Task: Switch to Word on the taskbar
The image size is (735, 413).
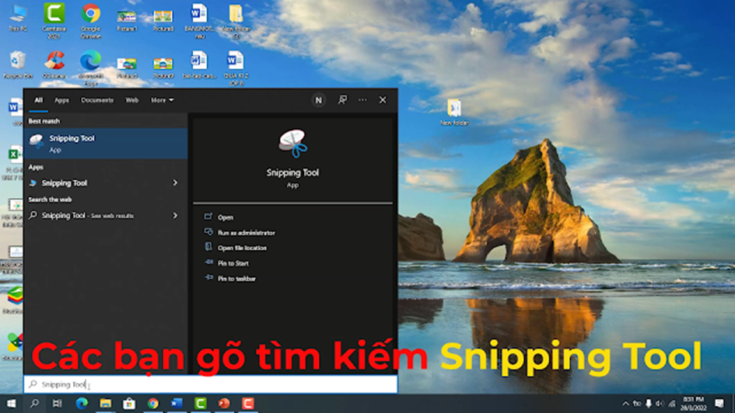Action: pyautogui.click(x=177, y=403)
